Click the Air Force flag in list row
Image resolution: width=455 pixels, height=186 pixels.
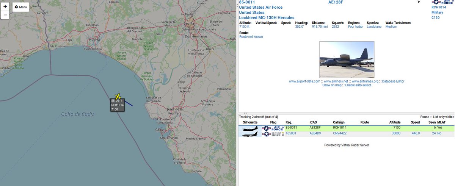pyautogui.click(x=273, y=128)
